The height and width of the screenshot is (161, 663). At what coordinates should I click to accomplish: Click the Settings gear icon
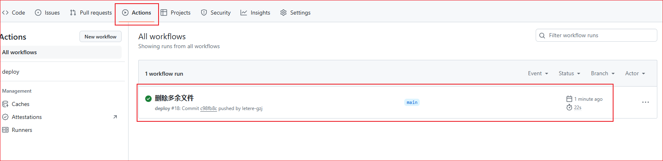pyautogui.click(x=283, y=13)
